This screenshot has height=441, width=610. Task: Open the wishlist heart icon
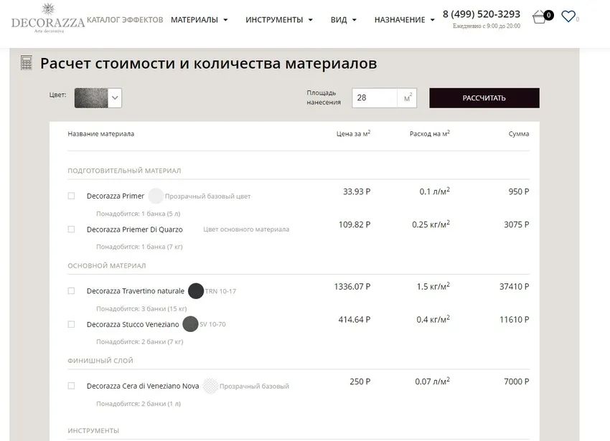click(x=569, y=16)
